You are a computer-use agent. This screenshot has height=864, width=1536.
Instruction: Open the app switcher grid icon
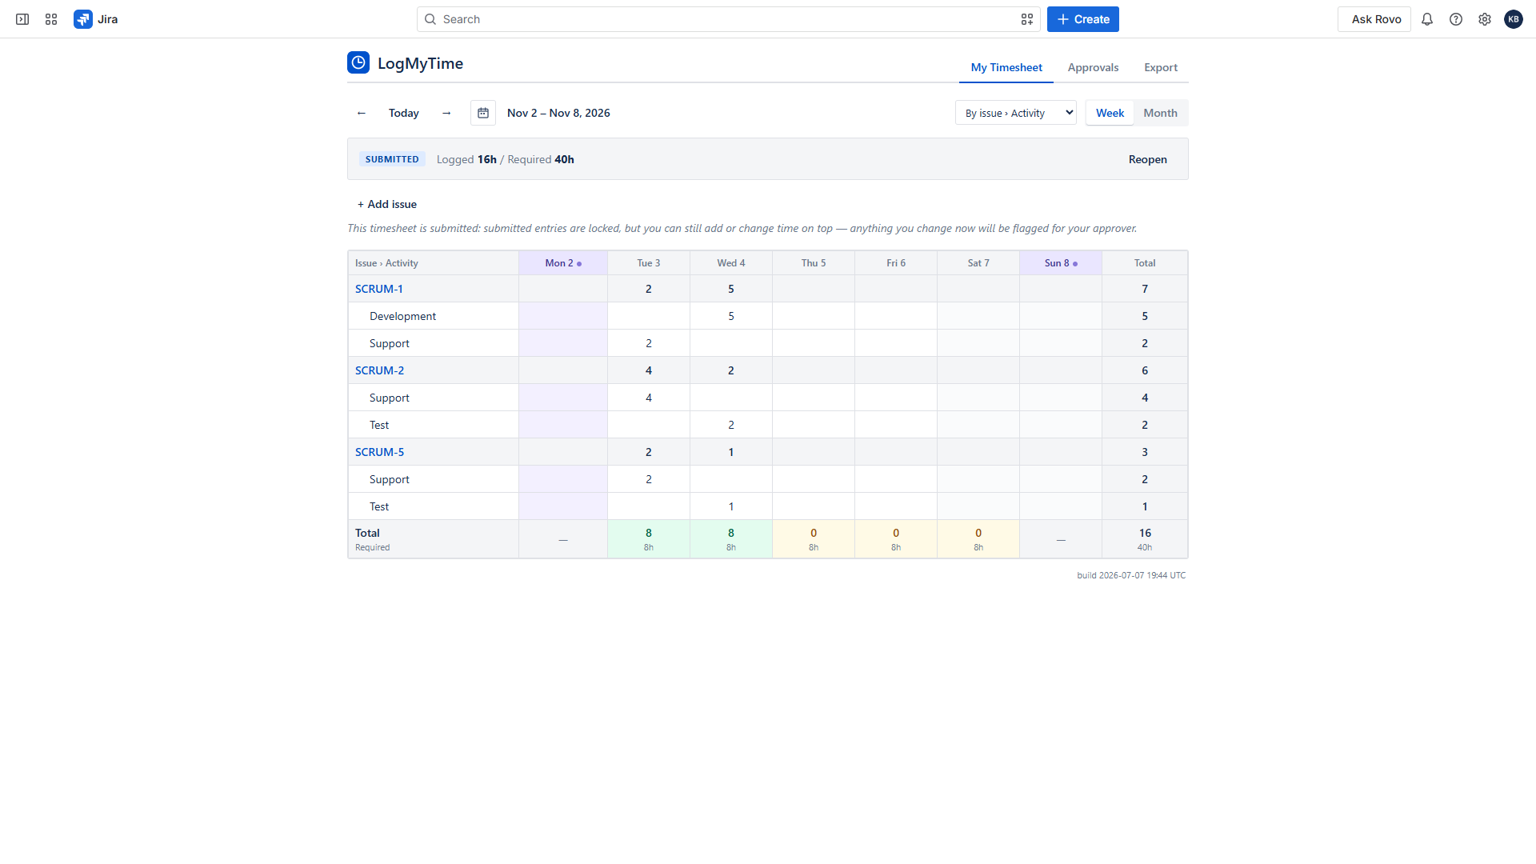click(x=51, y=19)
